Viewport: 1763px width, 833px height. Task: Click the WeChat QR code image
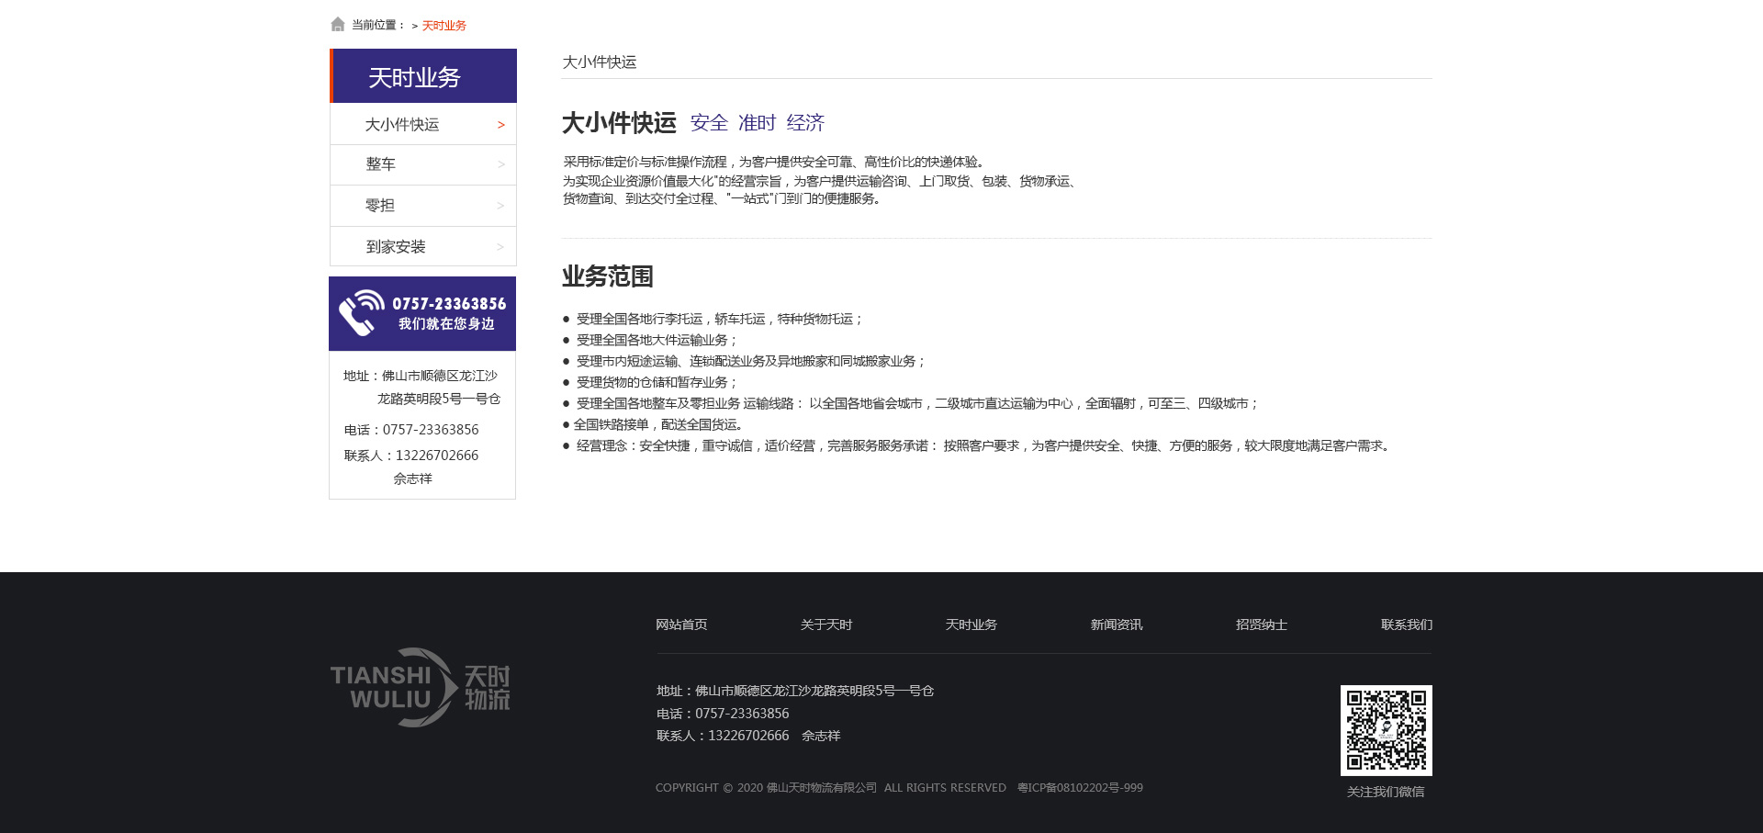[1386, 730]
